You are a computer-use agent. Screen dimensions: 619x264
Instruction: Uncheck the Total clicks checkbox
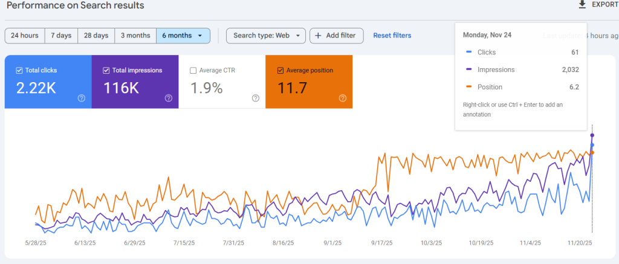click(19, 71)
